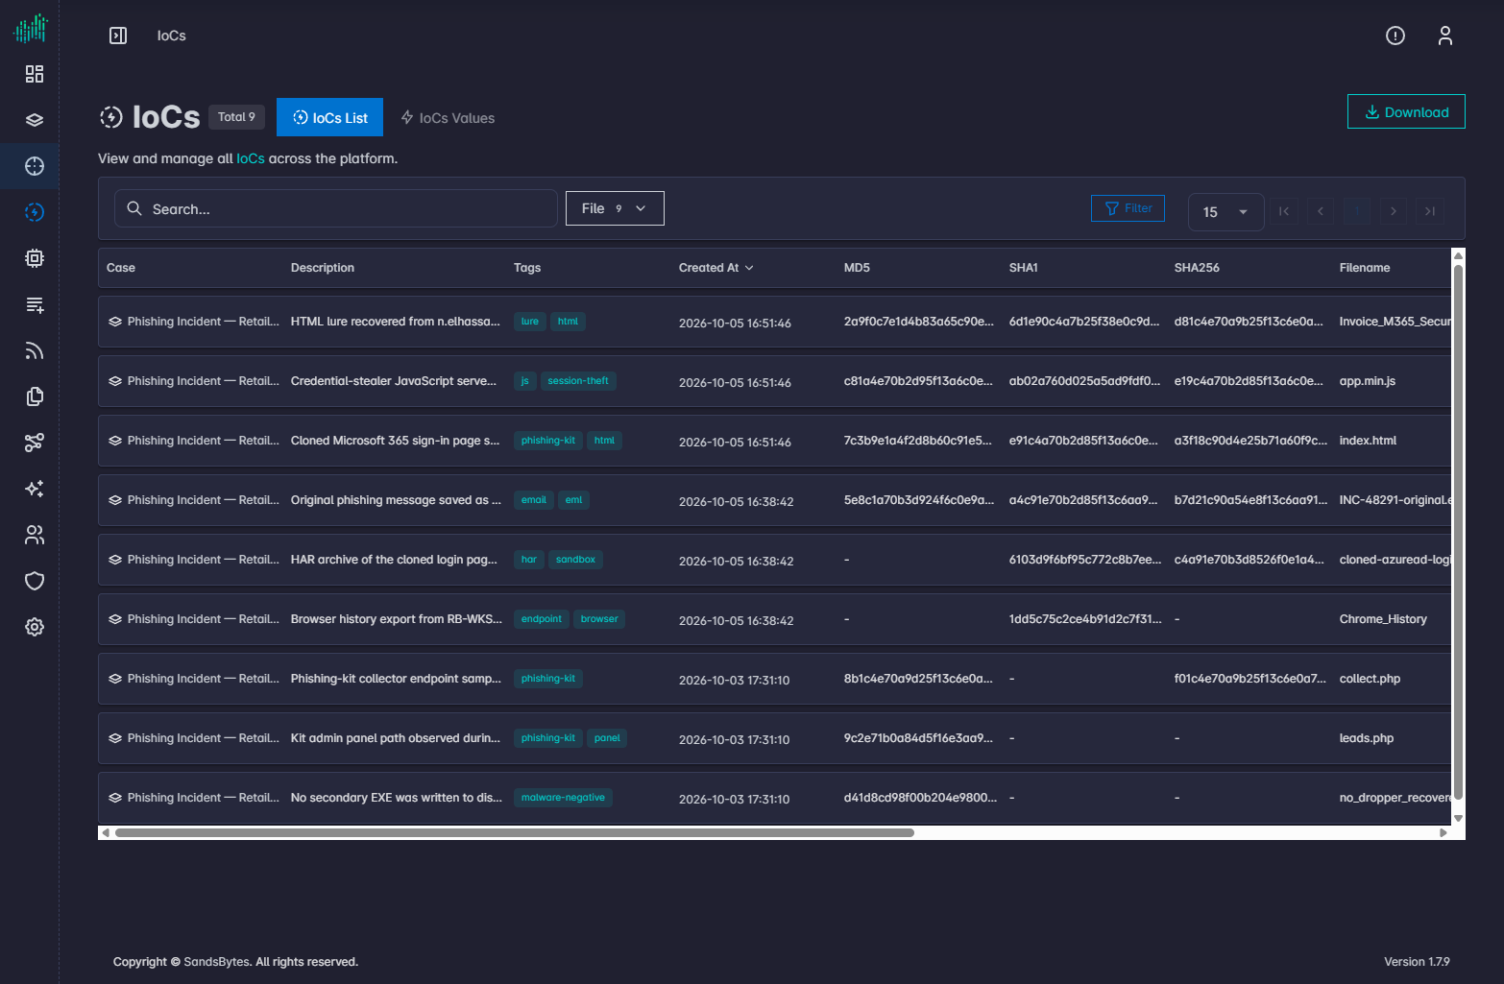
Task: Click the Chrome_History filename cell
Action: pyautogui.click(x=1383, y=619)
